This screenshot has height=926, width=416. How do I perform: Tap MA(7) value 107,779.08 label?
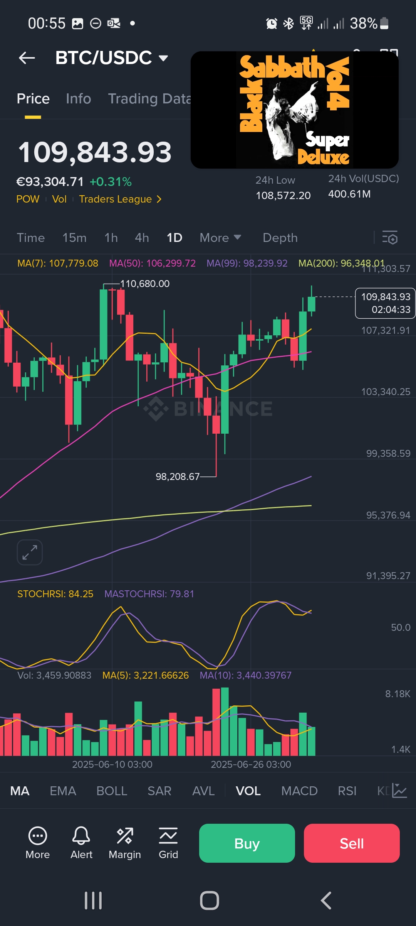[x=58, y=263]
